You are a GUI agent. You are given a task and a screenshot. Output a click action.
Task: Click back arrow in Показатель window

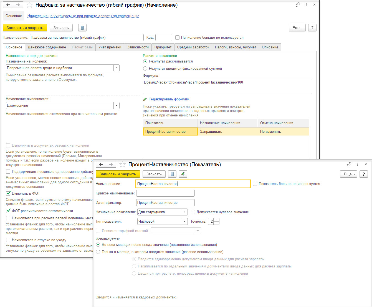(101, 165)
